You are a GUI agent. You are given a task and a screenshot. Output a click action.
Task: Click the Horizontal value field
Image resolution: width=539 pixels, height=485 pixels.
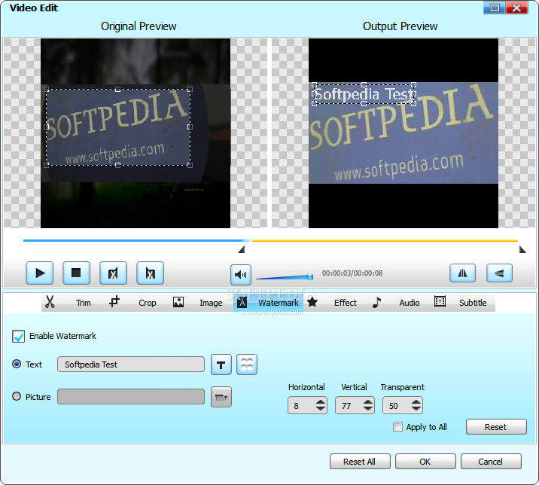pos(301,406)
